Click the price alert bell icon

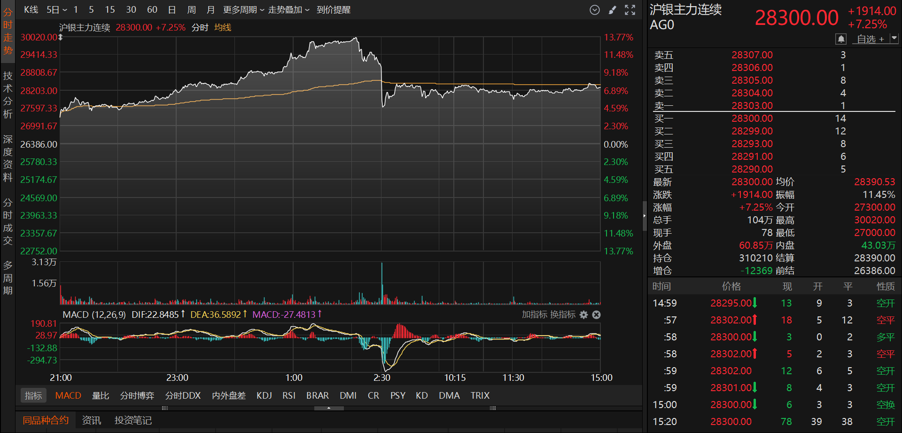click(x=841, y=39)
